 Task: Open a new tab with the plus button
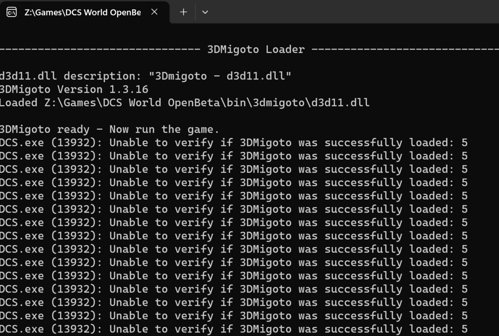(184, 12)
